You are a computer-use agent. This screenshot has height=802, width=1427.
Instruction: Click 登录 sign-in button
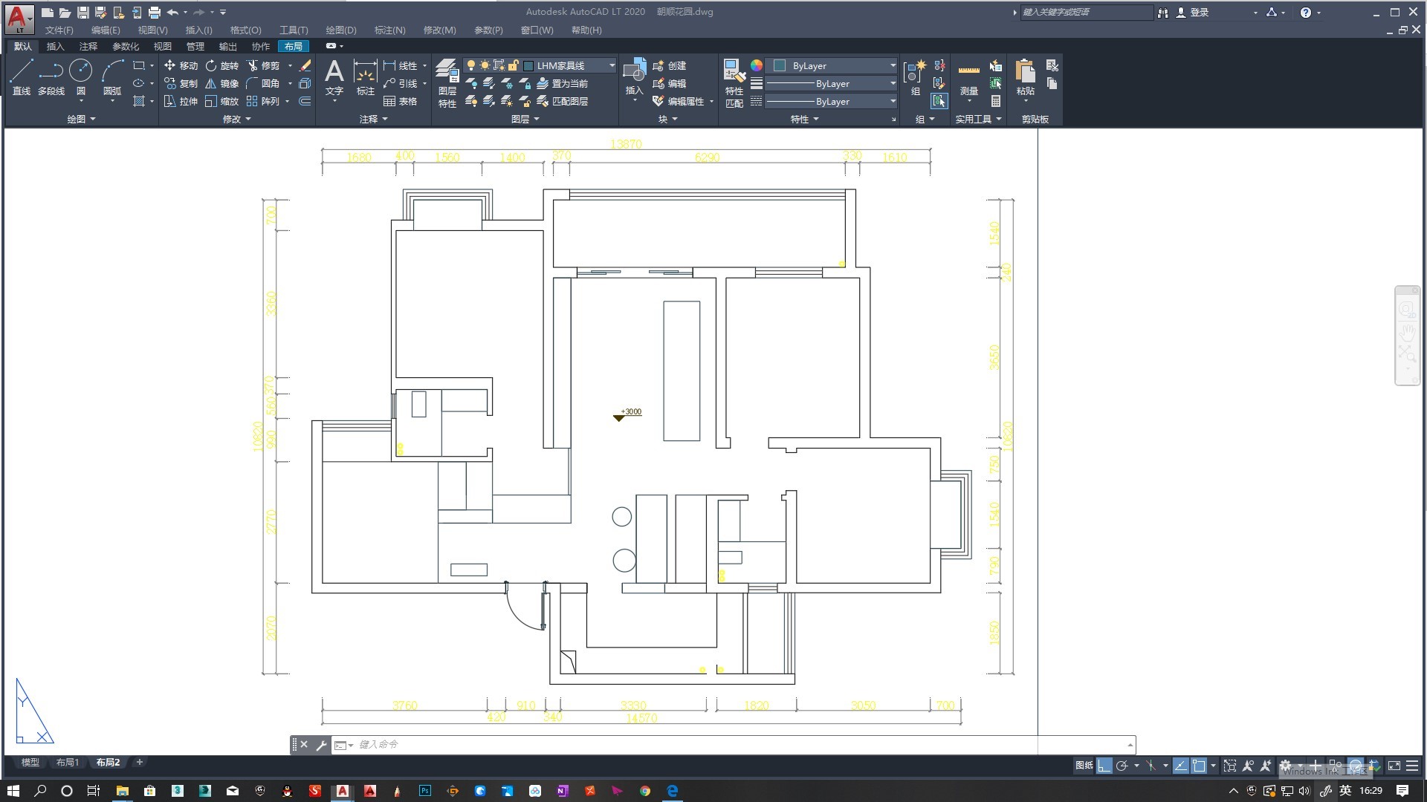click(1192, 13)
